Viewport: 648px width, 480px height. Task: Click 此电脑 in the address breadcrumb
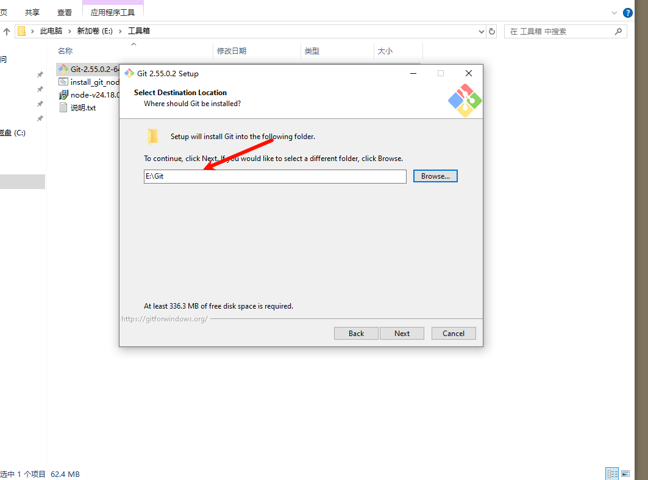pos(51,31)
